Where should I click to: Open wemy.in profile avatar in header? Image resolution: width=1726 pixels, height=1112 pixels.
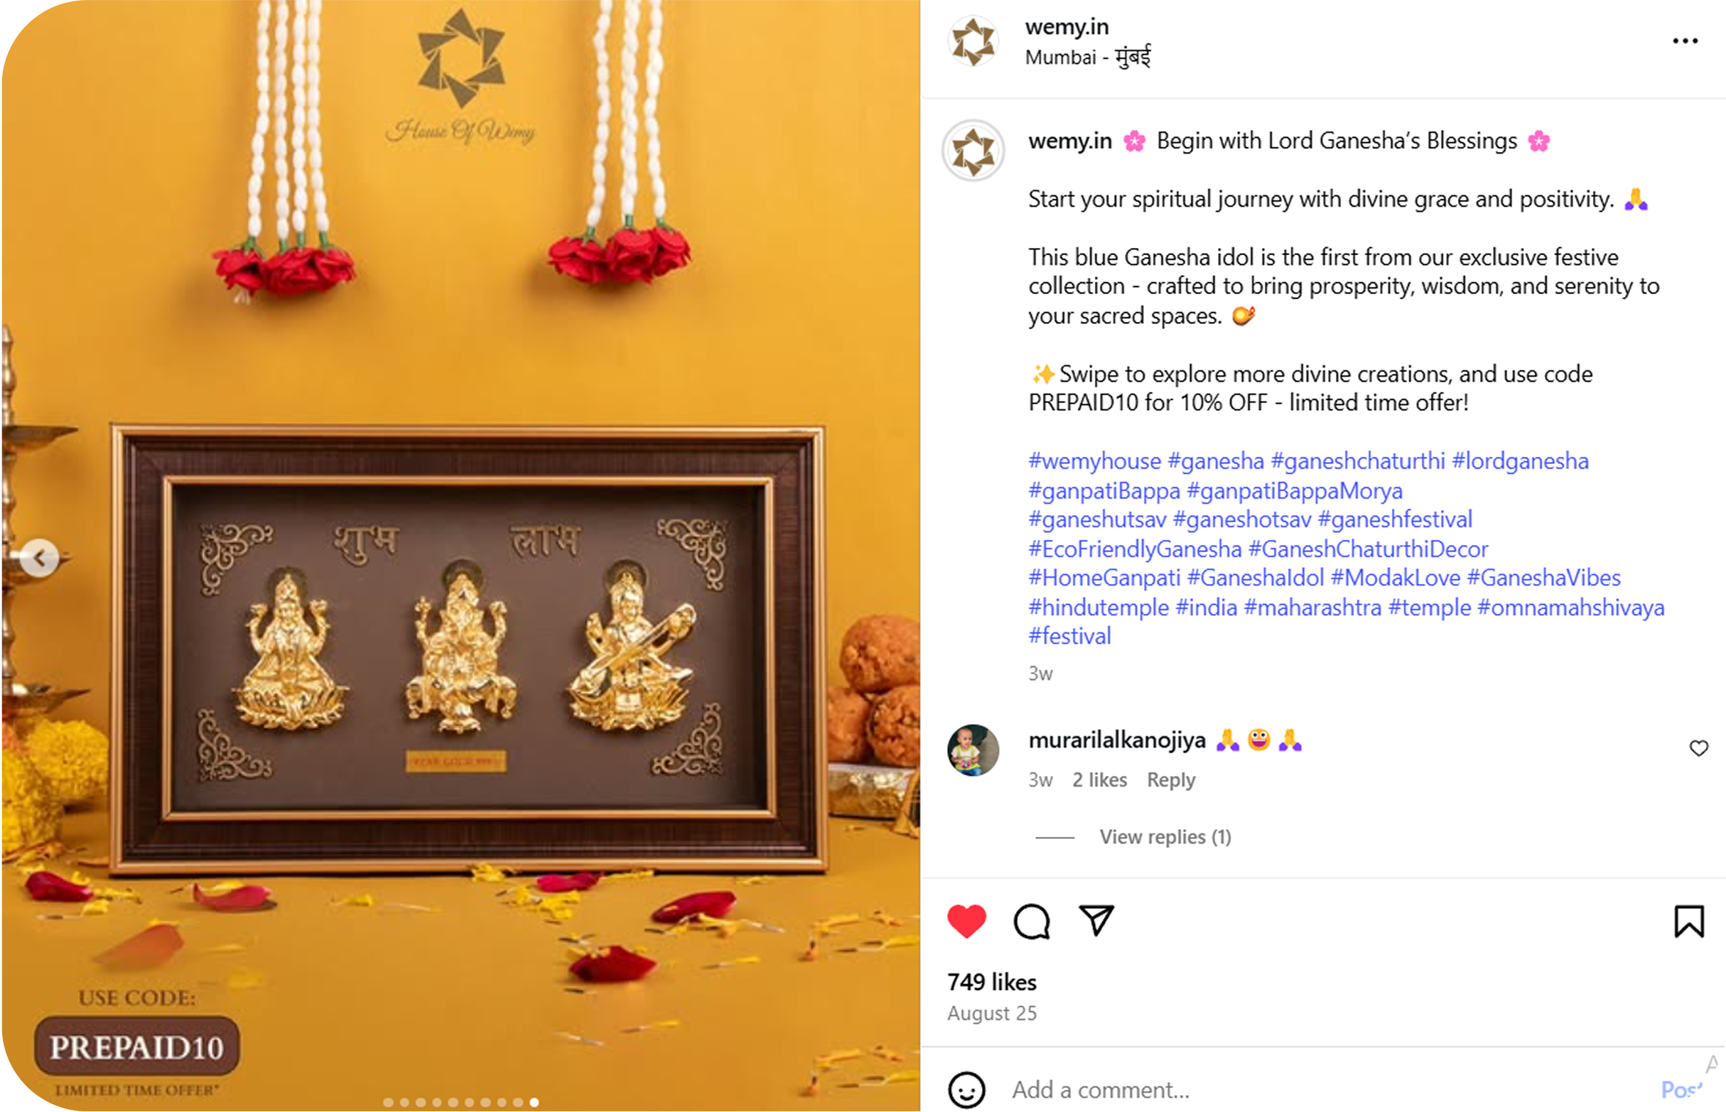click(973, 41)
